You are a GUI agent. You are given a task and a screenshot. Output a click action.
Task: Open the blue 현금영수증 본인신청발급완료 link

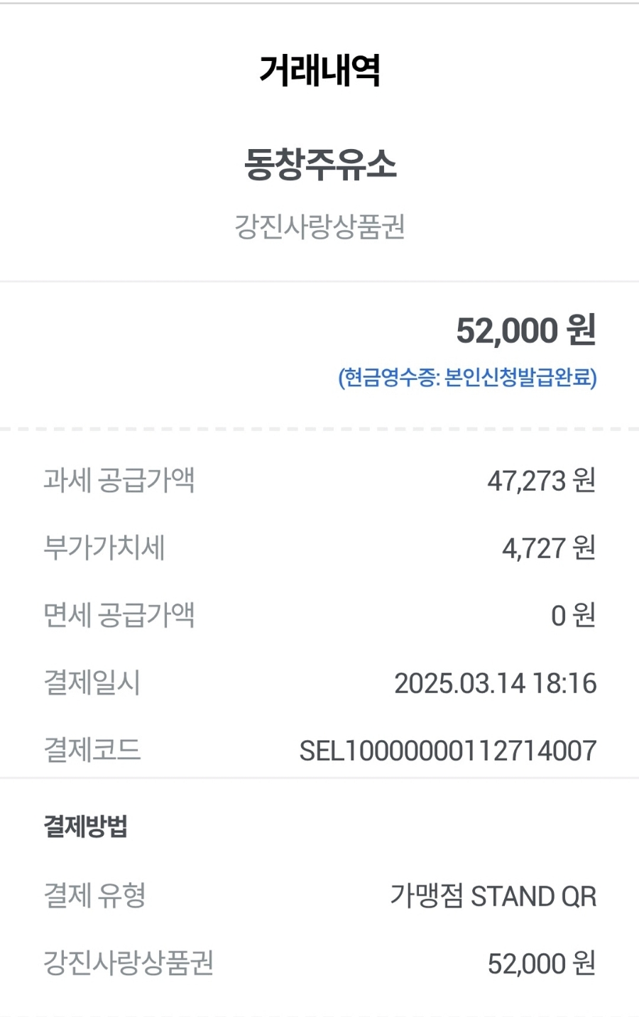pos(467,377)
